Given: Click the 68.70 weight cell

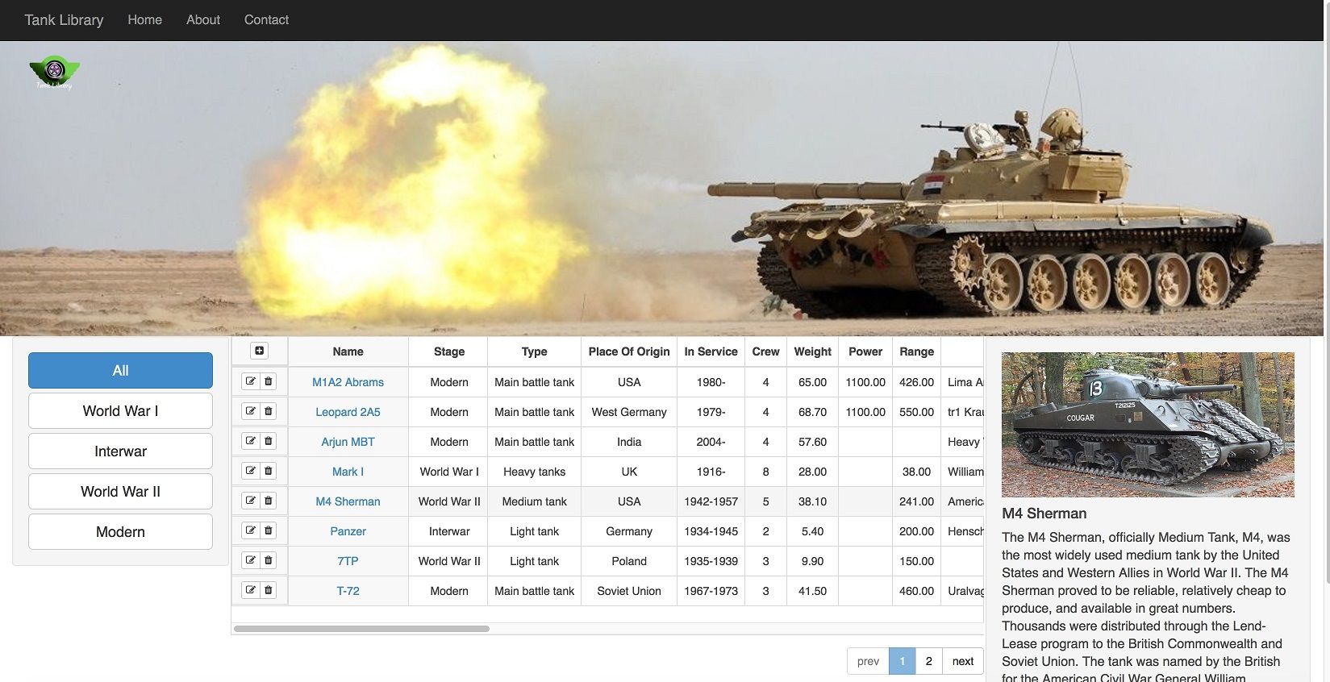Looking at the screenshot, I should [812, 412].
